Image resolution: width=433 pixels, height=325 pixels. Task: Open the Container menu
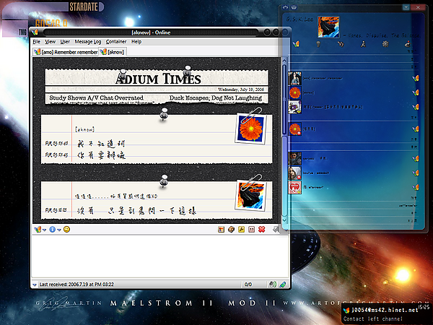pos(116,42)
